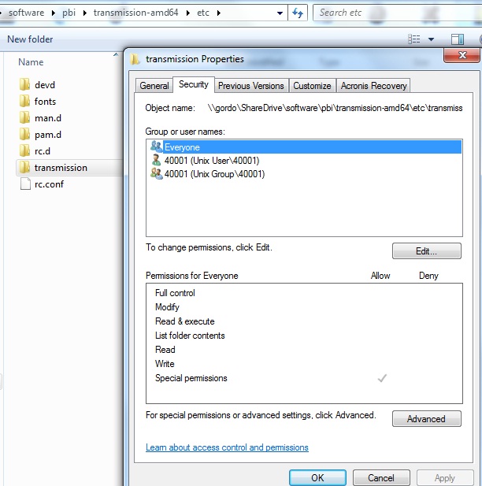Image resolution: width=482 pixels, height=486 pixels.
Task: Expand breadcrumb arrow after pbi
Action: pos(84,13)
